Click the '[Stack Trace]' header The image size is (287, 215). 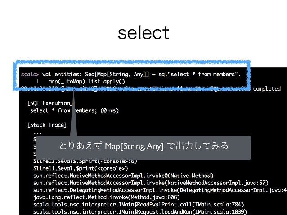tap(47, 125)
